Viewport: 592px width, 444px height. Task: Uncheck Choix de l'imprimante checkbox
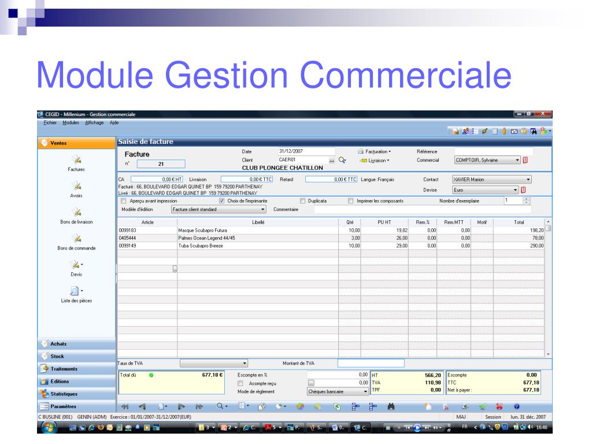point(221,201)
